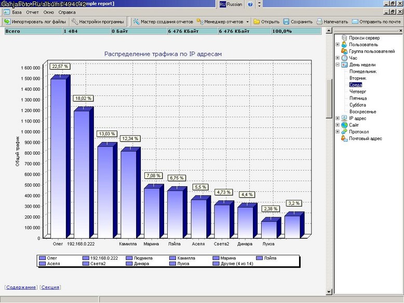Click the Open folder icon
404x303 pixels.
pyautogui.click(x=257, y=22)
